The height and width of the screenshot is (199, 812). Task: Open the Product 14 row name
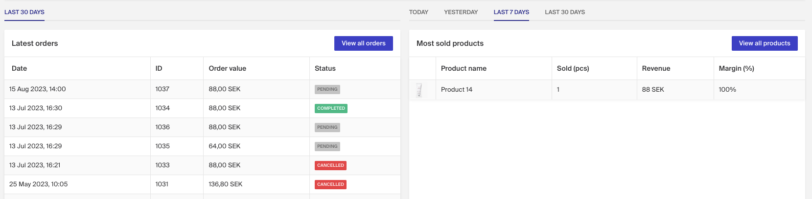pyautogui.click(x=457, y=90)
